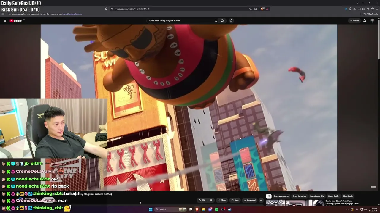Image resolution: width=380 pixels, height=213 pixels.
Task: Open the Brave Wallet icon
Action: click(x=364, y=9)
